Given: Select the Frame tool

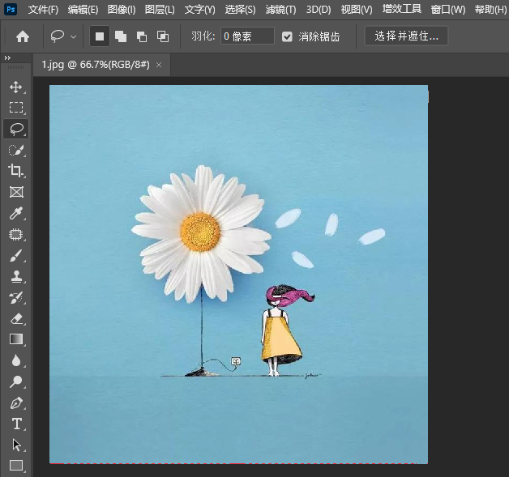Looking at the screenshot, I should tap(16, 192).
